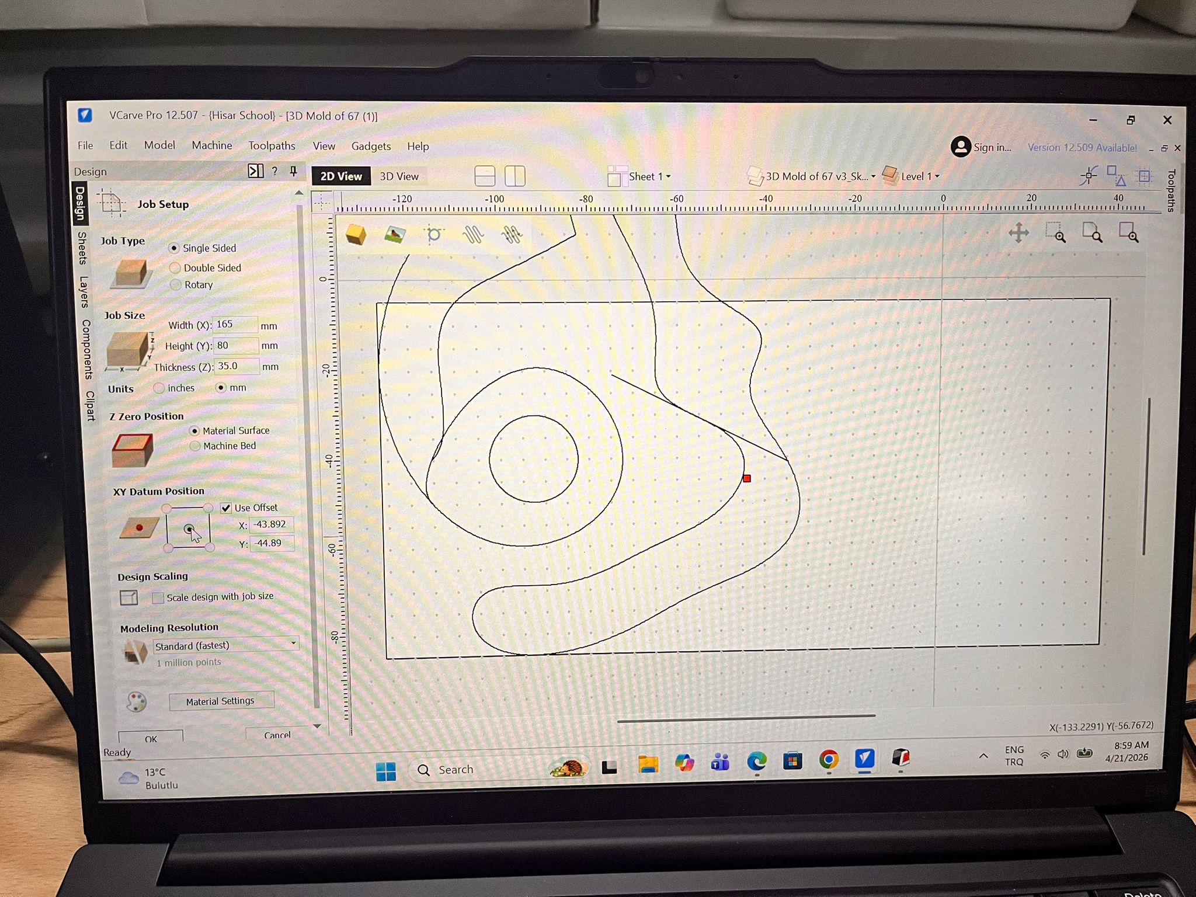Click the Windows Start button

point(385,771)
